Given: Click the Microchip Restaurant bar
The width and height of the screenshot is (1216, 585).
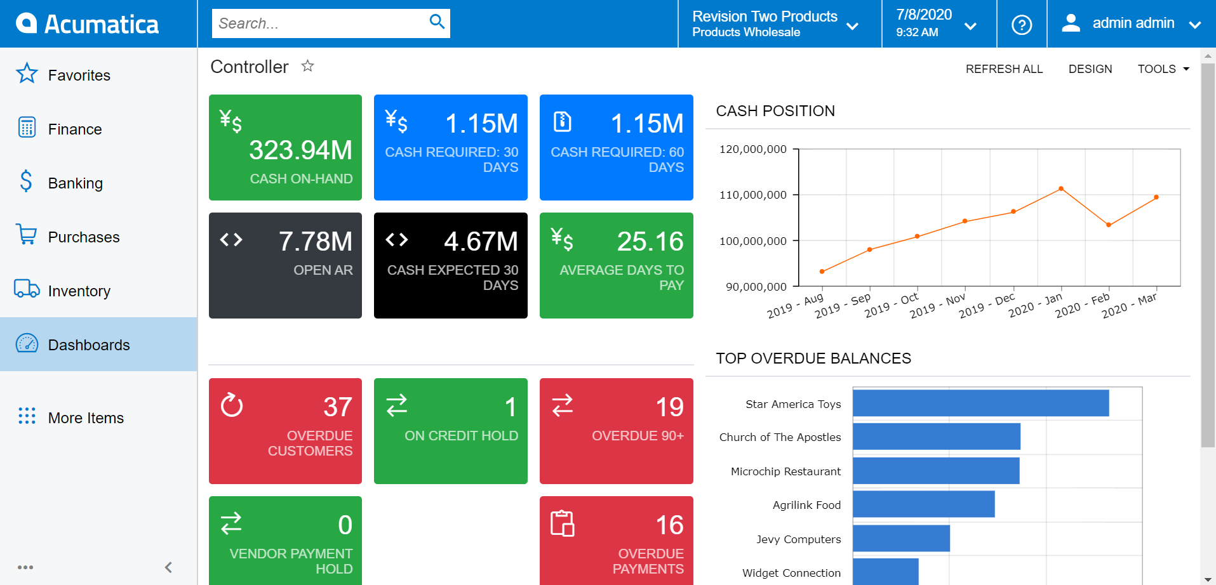Looking at the screenshot, I should pos(936,471).
